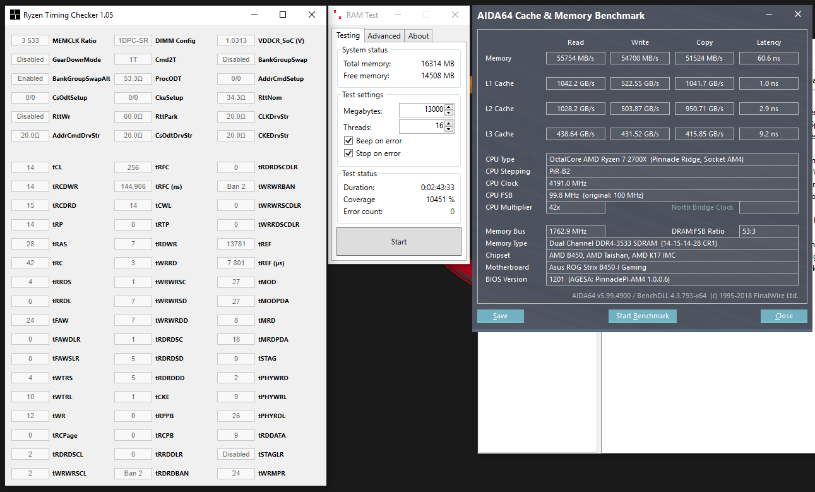
Task: Click the Chipset AMD B450 field
Action: click(x=672, y=255)
